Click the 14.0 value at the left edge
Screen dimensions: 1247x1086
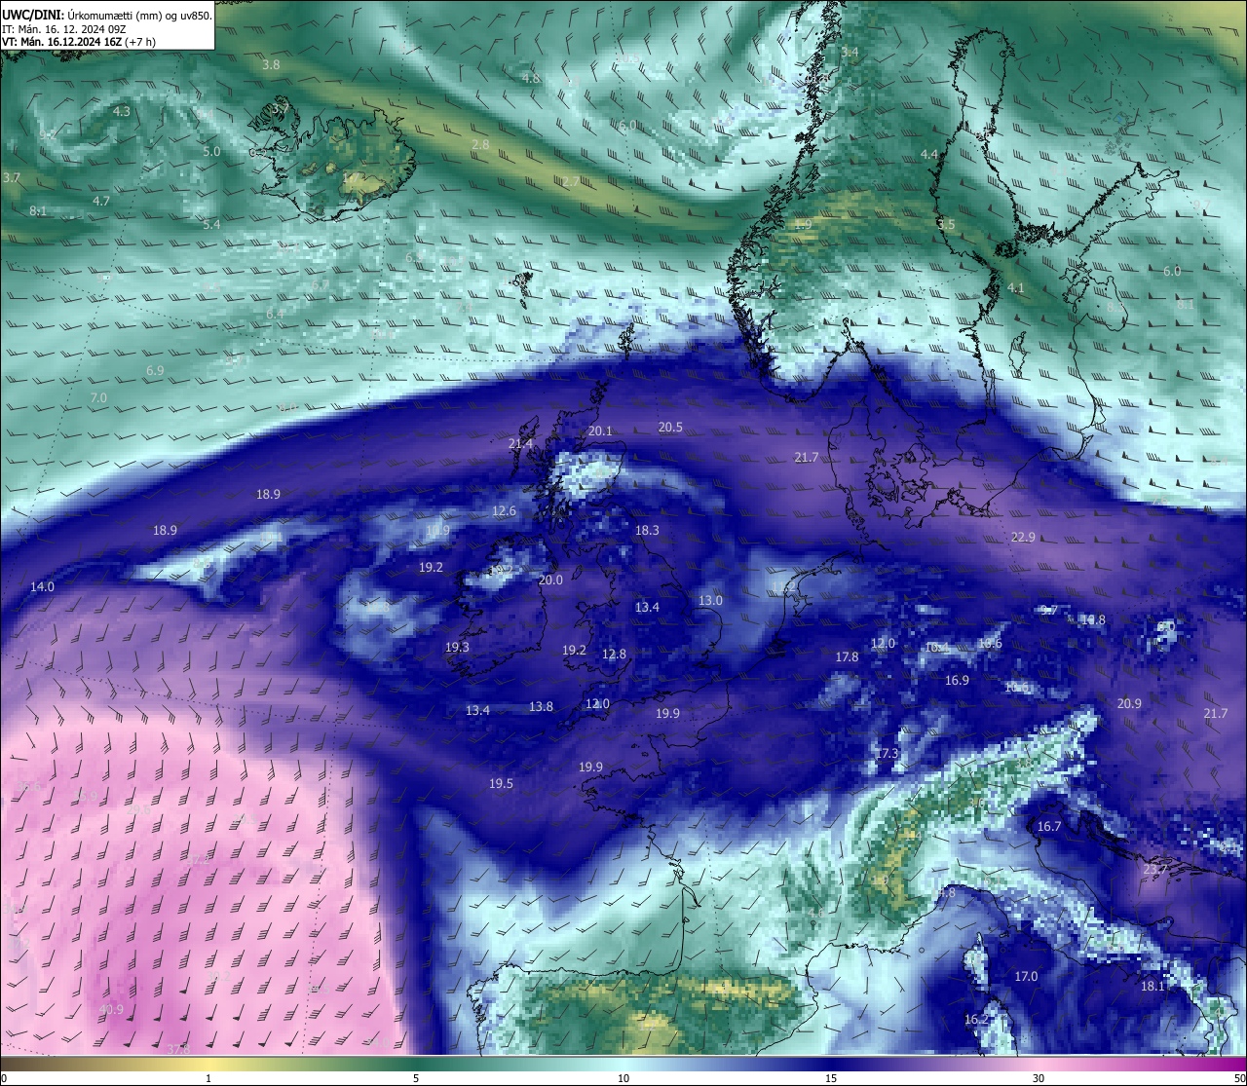[x=43, y=587]
